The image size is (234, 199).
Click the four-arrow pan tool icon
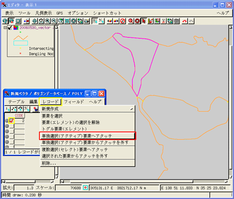[35, 21]
